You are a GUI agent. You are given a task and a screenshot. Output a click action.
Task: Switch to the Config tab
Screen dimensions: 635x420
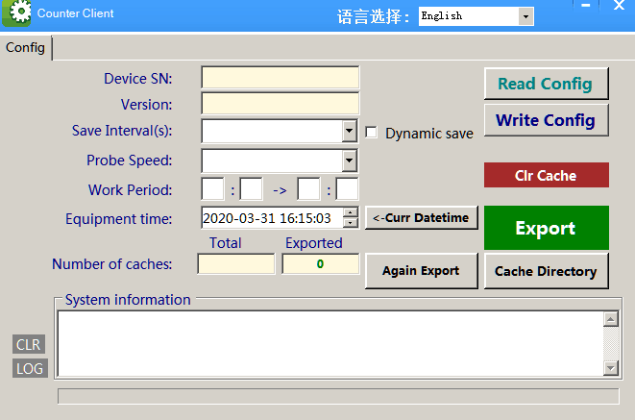pos(26,47)
